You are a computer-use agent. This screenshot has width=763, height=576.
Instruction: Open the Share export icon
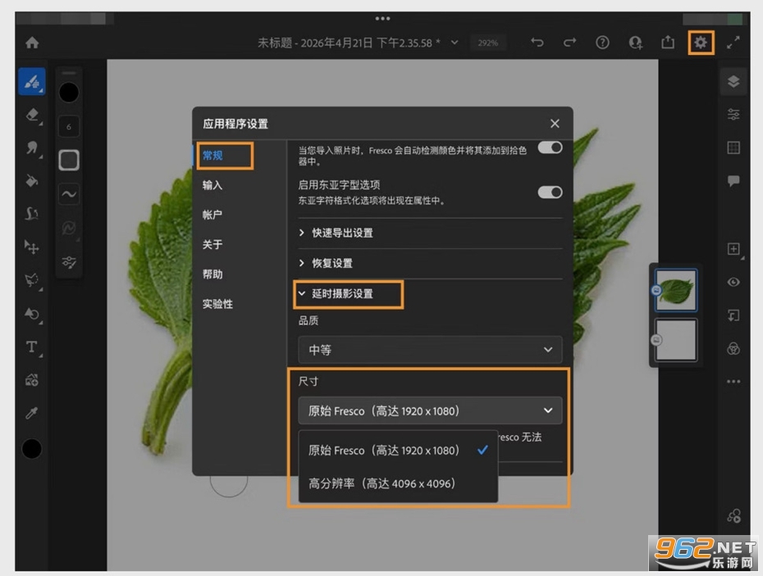(668, 43)
